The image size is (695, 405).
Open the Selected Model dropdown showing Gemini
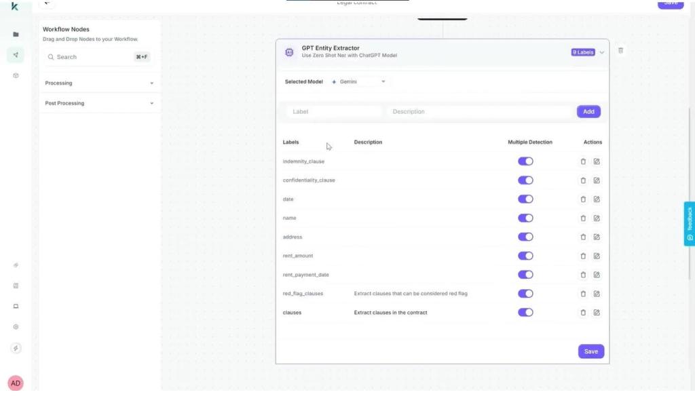360,81
